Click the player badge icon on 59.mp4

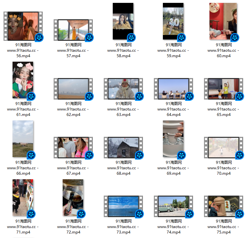[x=182, y=38]
